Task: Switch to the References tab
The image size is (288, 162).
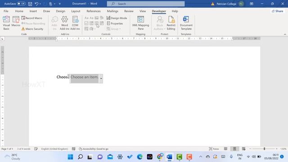Action: point(94,11)
